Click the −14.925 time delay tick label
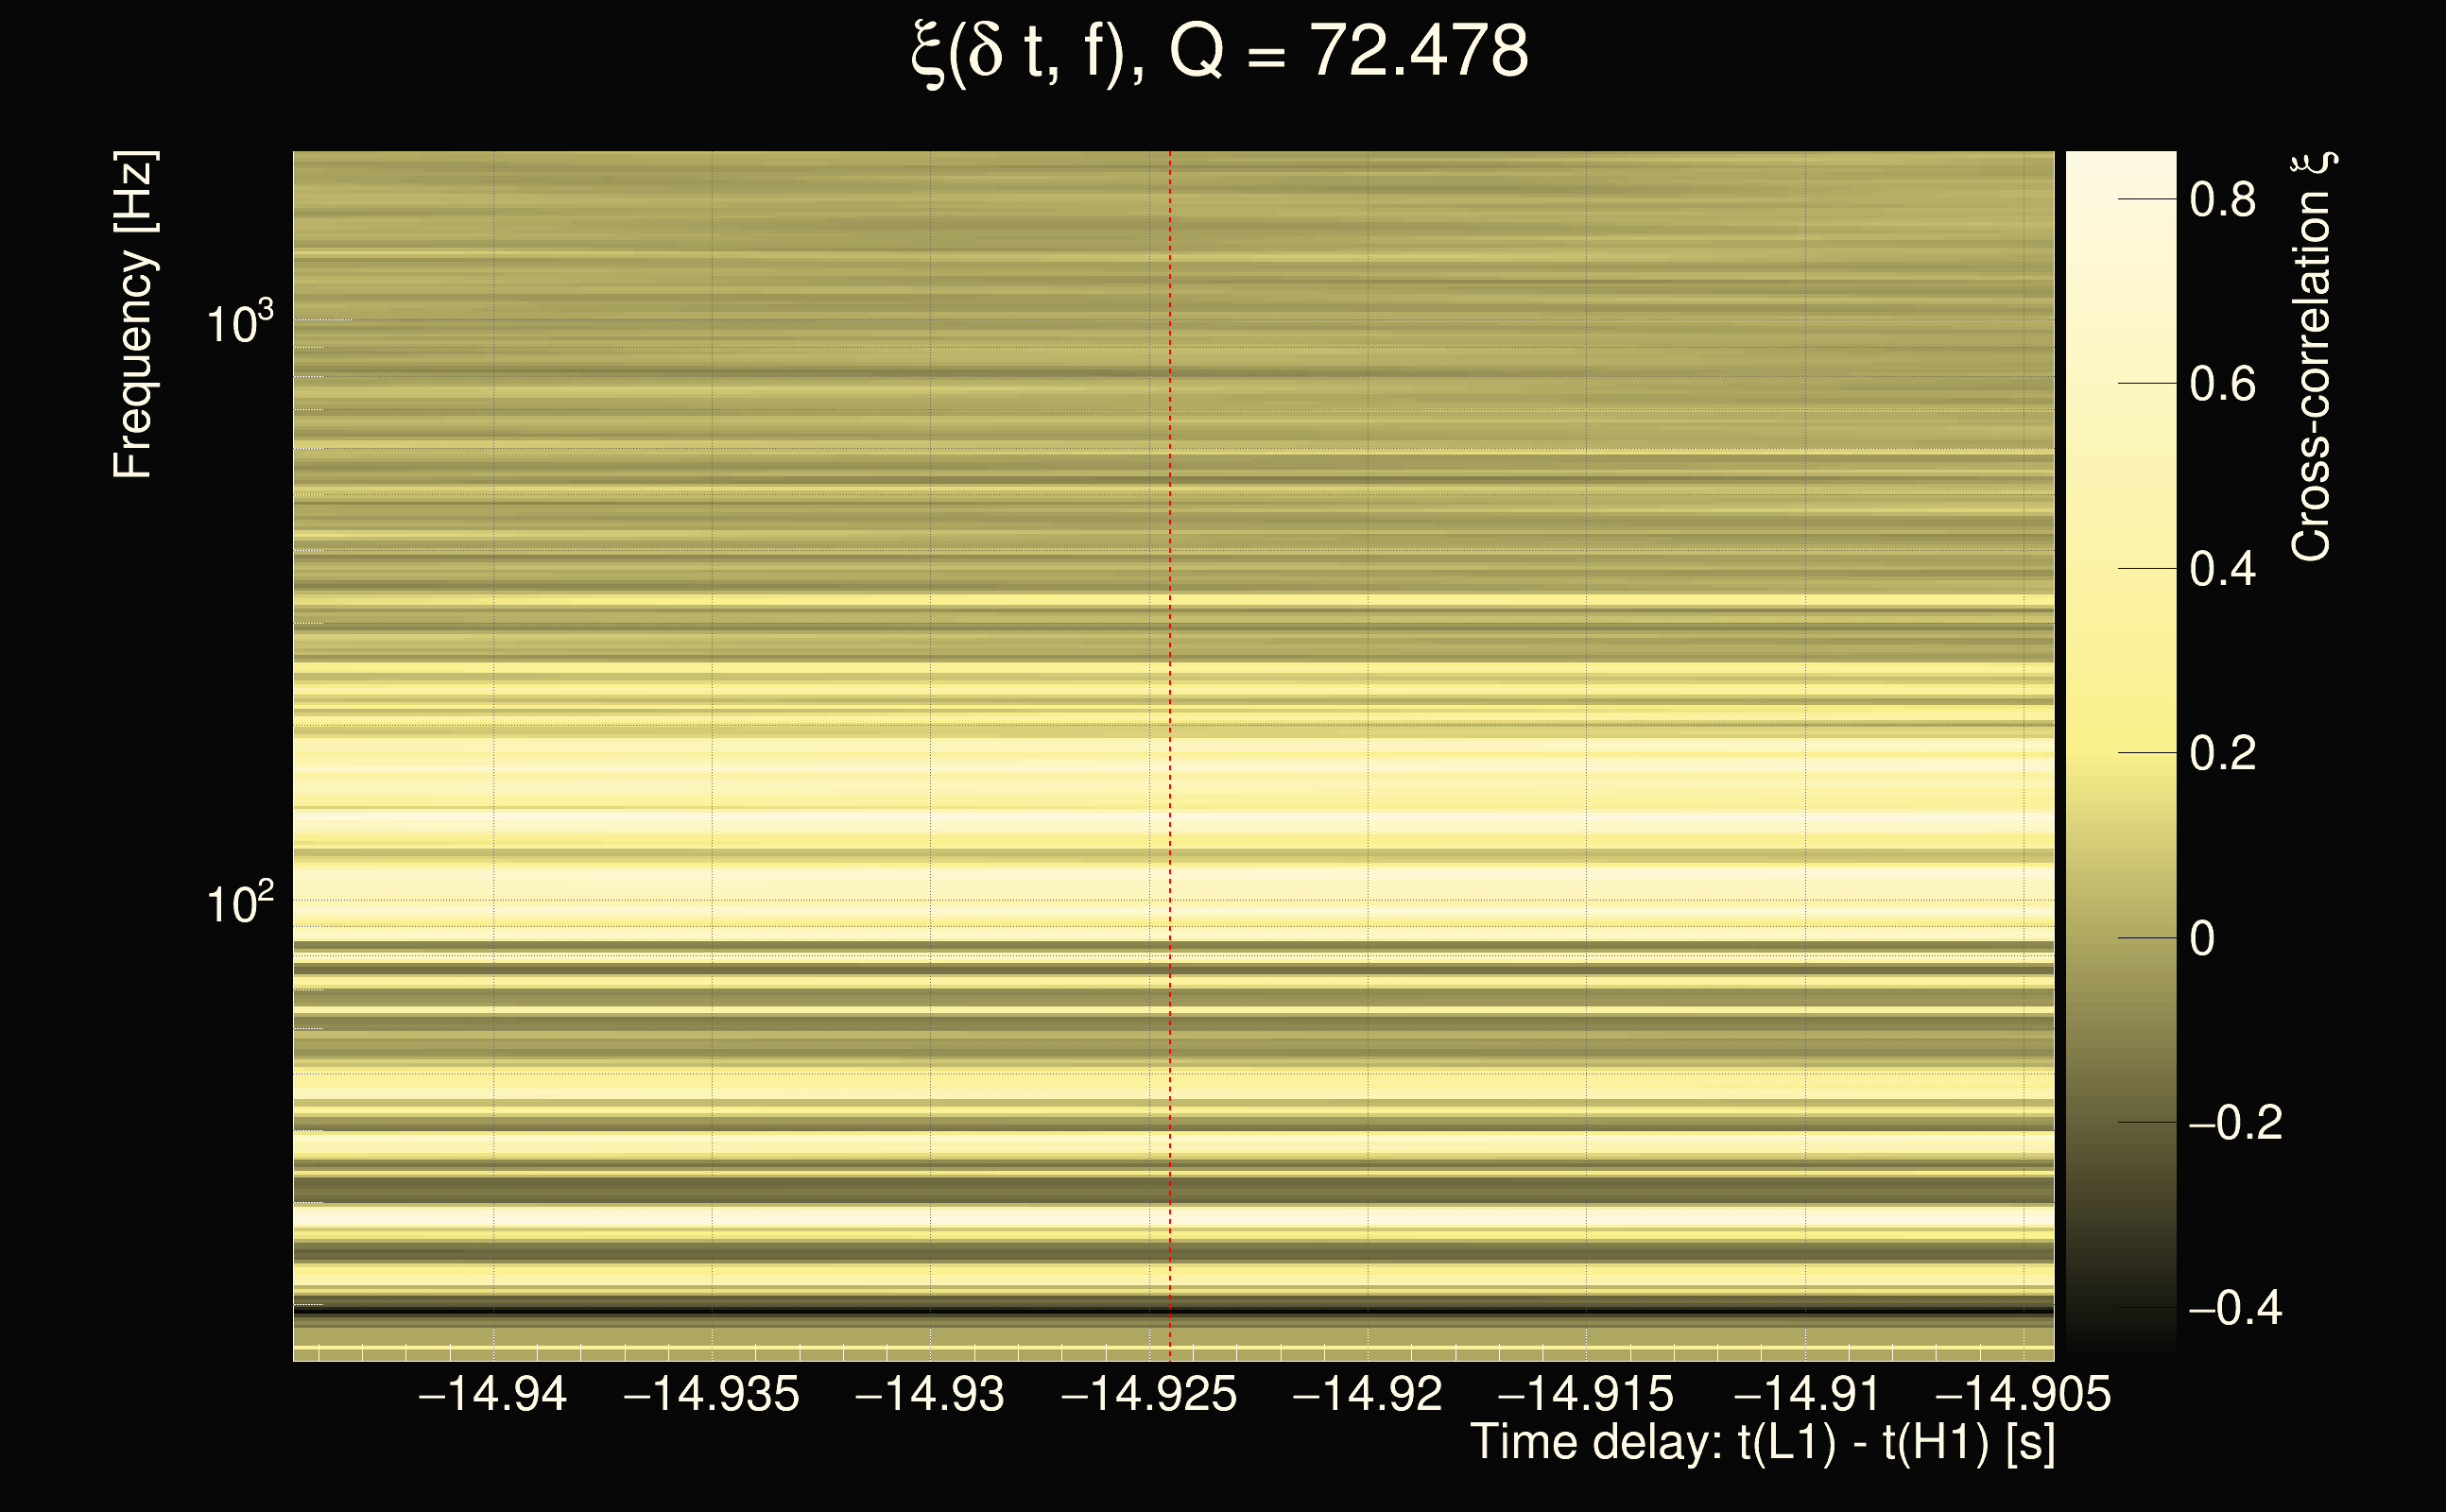 point(1149,1394)
